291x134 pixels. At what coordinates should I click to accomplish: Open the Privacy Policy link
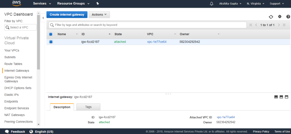[261, 132]
